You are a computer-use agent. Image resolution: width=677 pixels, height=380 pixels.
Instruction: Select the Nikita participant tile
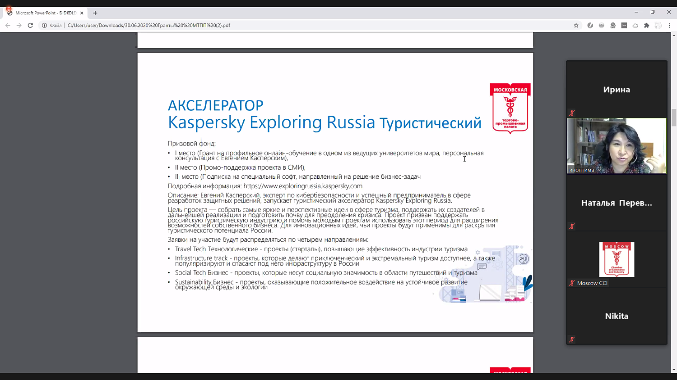(x=617, y=316)
